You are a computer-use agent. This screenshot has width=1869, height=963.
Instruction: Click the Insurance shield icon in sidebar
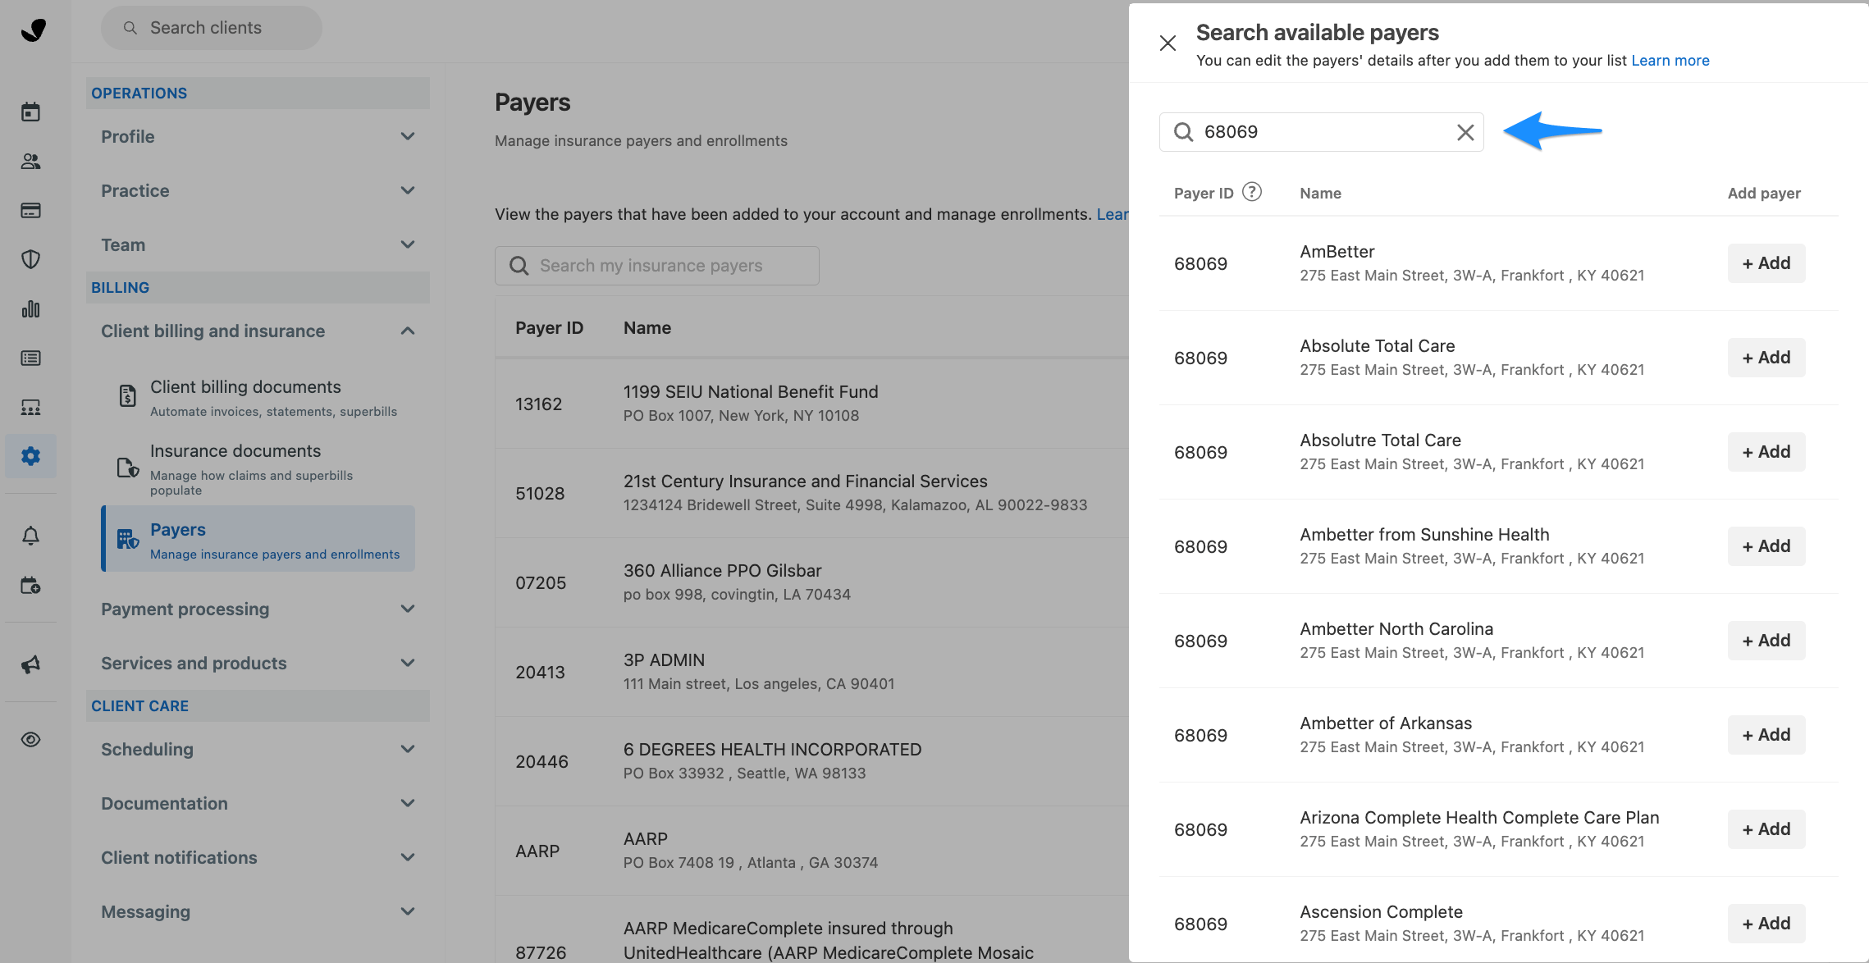30,259
